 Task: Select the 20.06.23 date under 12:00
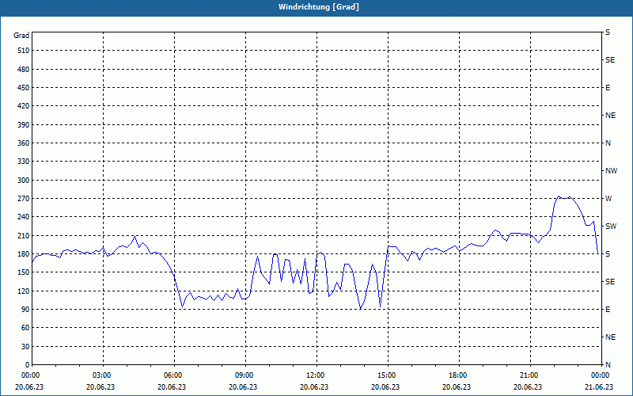(x=314, y=386)
